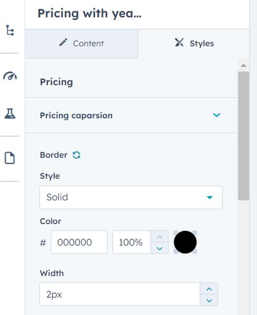This screenshot has width=257, height=315.
Task: Open the black border color swatch
Action: tap(185, 242)
